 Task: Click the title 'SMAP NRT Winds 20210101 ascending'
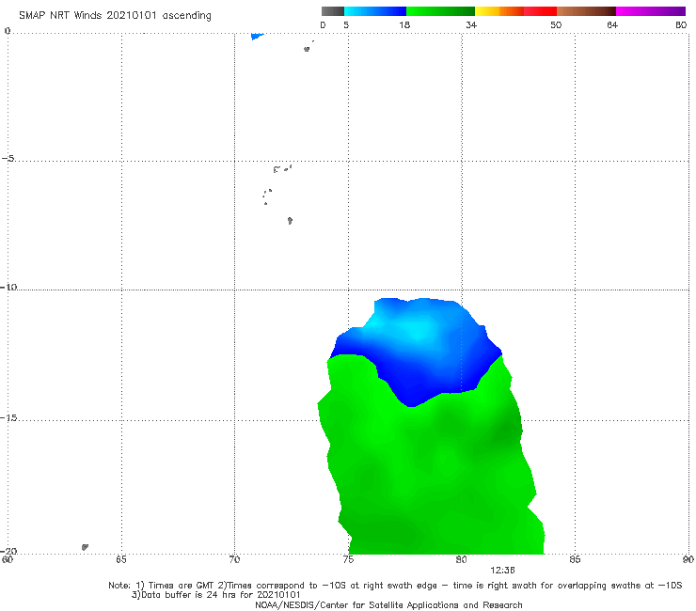pyautogui.click(x=115, y=16)
